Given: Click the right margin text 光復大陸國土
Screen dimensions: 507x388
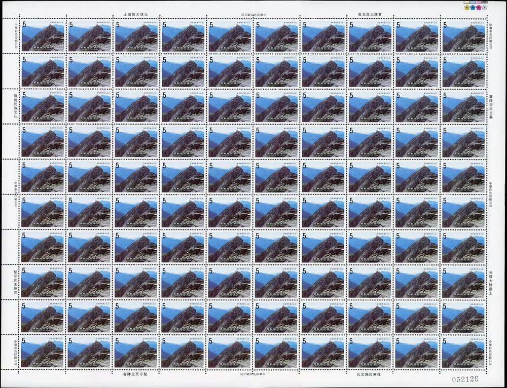Looking at the screenshot, I should (x=490, y=282).
